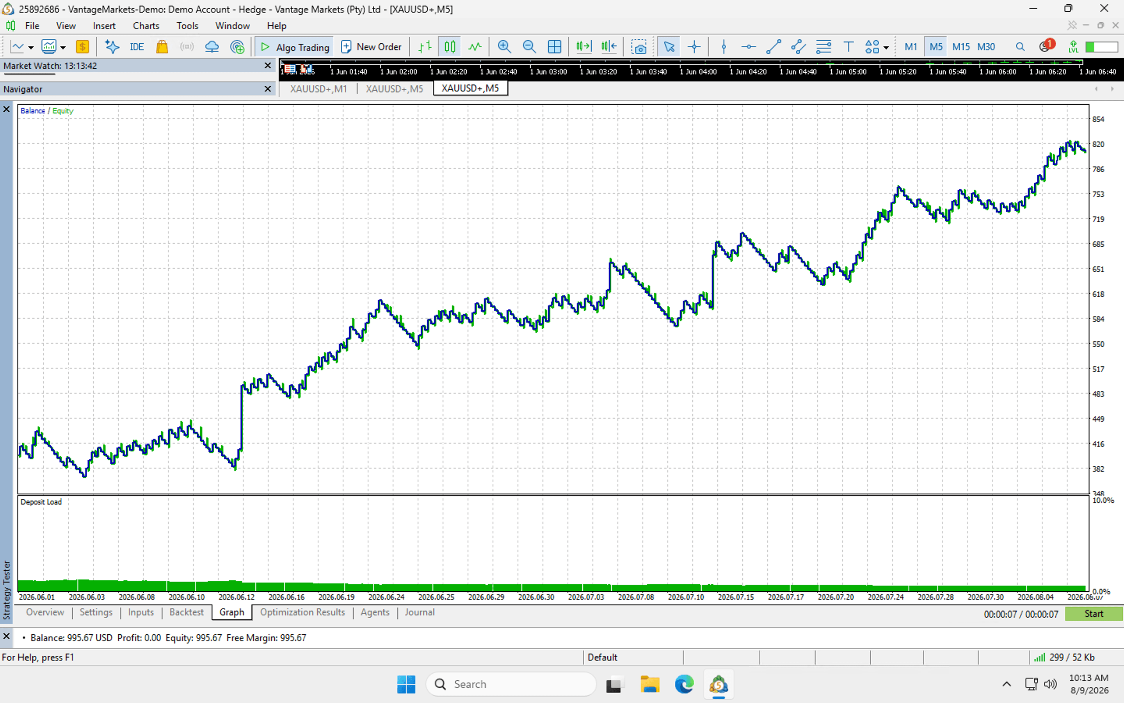Toggle chart auto scroll to end
Image resolution: width=1124 pixels, height=703 pixels.
coord(583,47)
